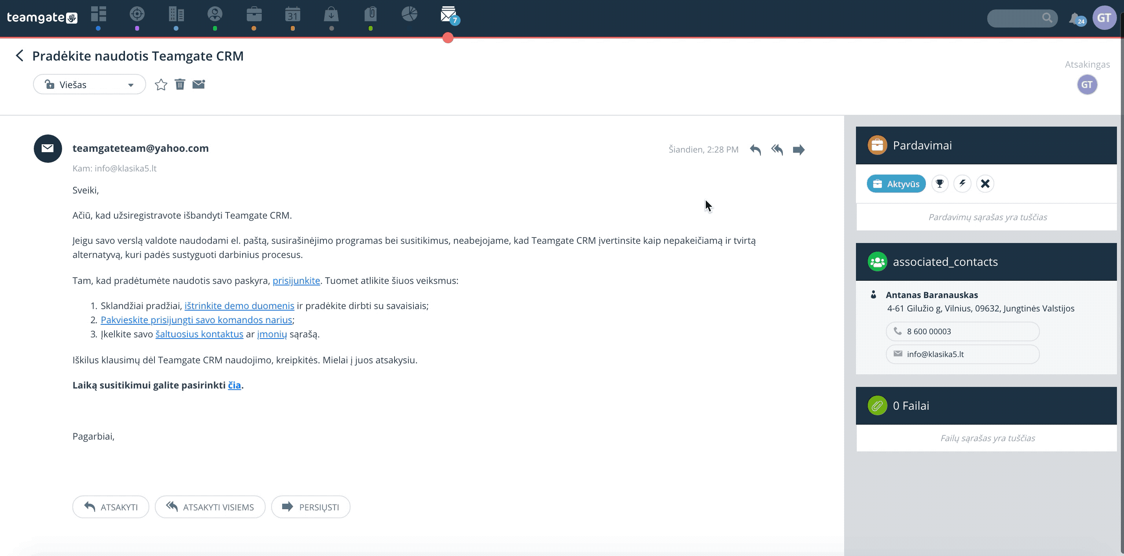Star this email conversation
Viewport: 1124px width, 556px height.
click(161, 85)
